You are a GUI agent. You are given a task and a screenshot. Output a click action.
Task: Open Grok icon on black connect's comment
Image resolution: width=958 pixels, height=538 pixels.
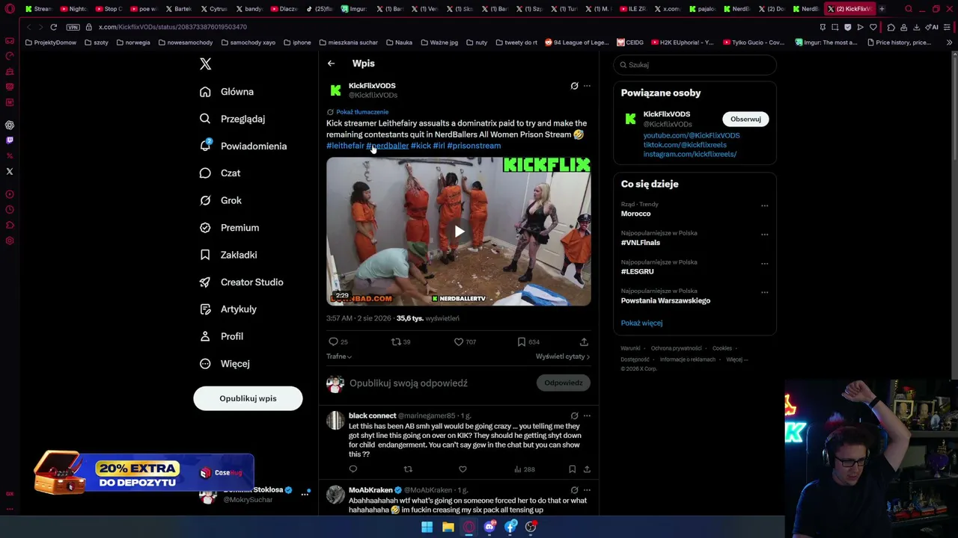pyautogui.click(x=574, y=415)
